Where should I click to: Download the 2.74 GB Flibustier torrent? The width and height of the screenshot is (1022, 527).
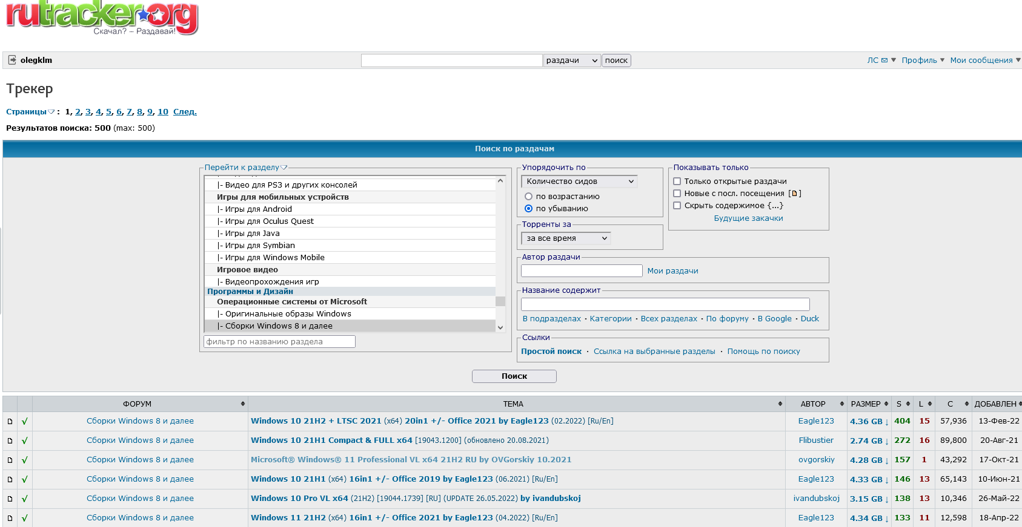tap(869, 441)
